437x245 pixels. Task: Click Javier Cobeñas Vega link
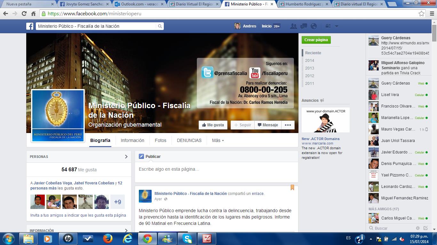click(53, 183)
